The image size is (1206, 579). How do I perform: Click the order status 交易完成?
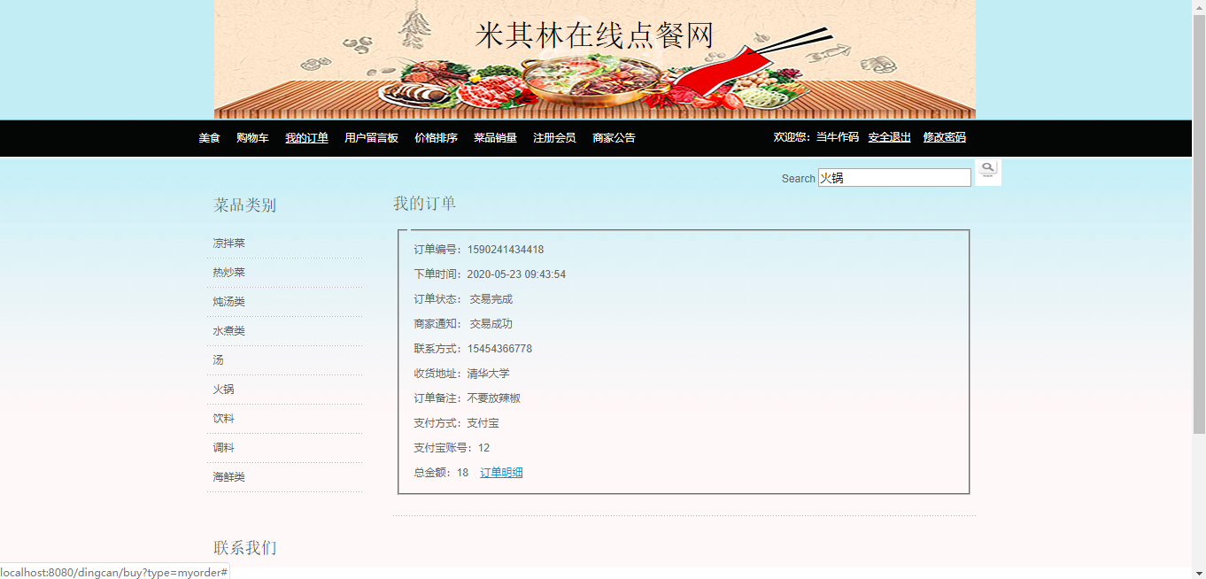click(491, 299)
